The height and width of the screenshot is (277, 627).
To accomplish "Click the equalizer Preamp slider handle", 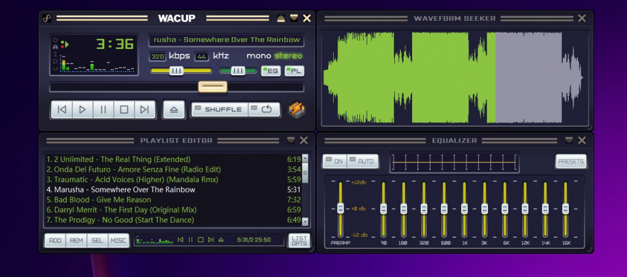I will pyautogui.click(x=340, y=208).
